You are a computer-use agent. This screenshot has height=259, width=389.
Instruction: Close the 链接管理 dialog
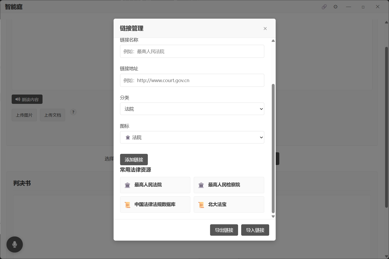pos(265,28)
